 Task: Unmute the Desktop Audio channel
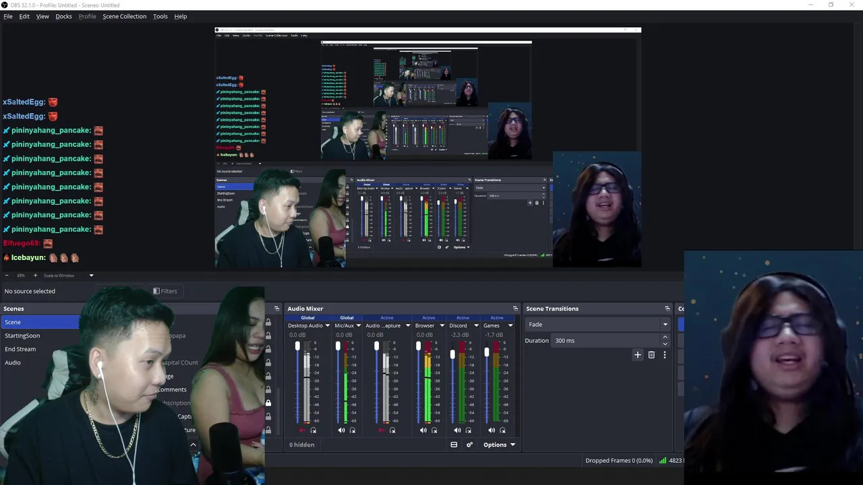pos(302,430)
